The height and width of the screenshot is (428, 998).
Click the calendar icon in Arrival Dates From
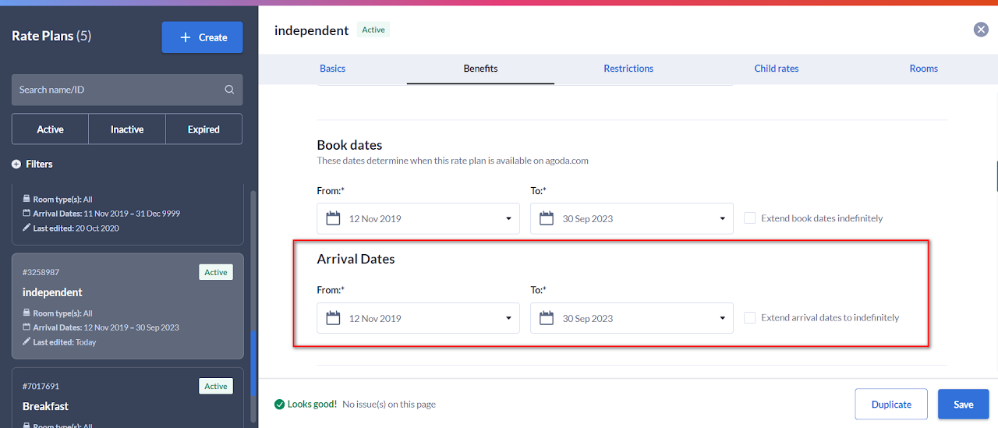point(333,318)
